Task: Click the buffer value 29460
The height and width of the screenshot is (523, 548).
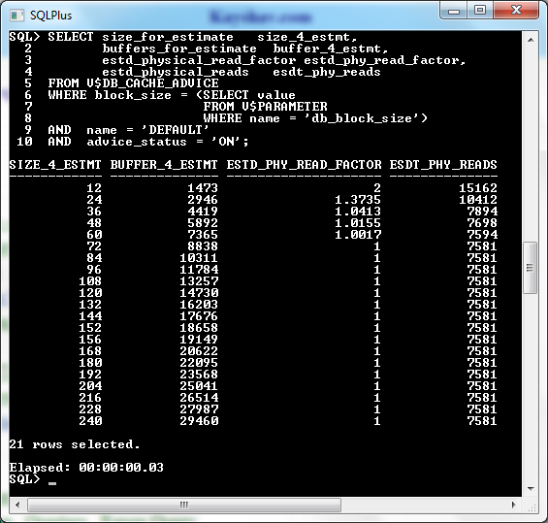Action: click(199, 420)
